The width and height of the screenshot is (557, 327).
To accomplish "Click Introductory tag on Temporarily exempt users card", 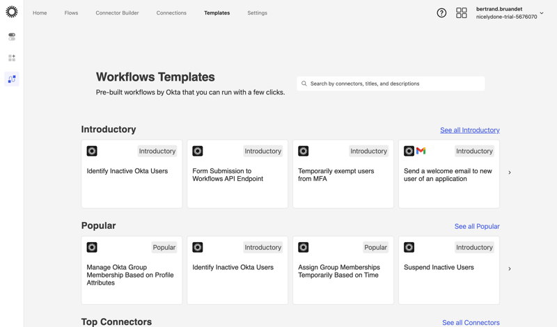I will 368,151.
